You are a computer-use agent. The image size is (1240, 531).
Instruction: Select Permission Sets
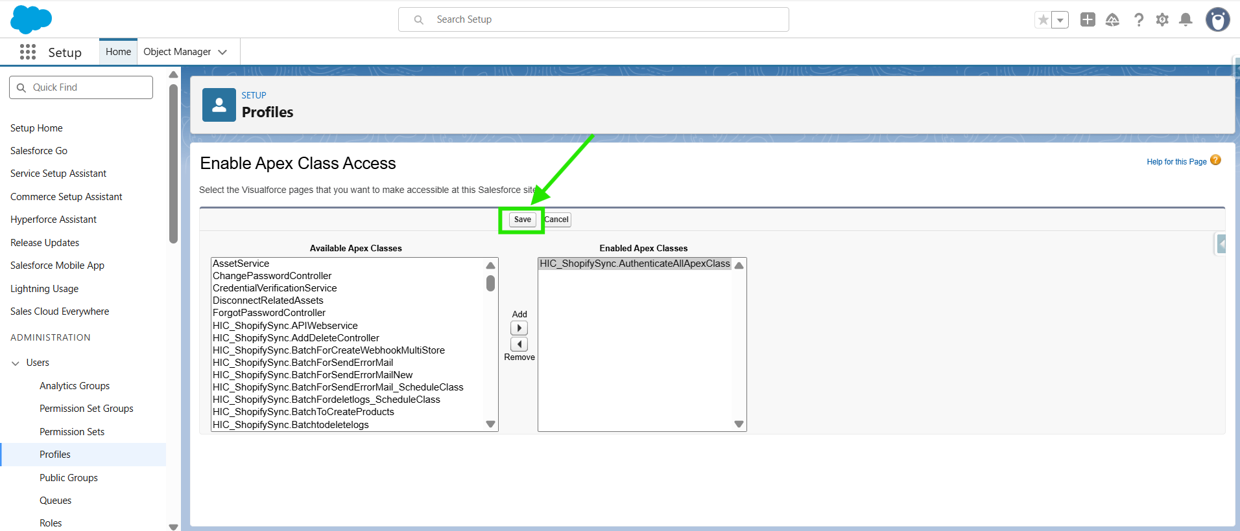pos(72,432)
